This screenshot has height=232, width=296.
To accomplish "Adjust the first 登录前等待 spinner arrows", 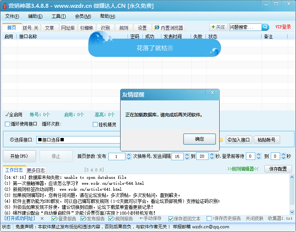I will pyautogui.click(x=259, y=156).
